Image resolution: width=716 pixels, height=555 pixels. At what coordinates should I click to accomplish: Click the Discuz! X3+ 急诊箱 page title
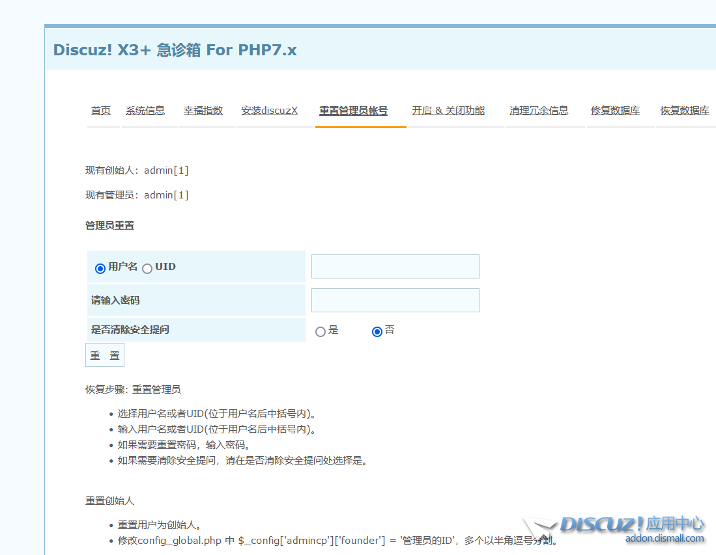pos(175,50)
